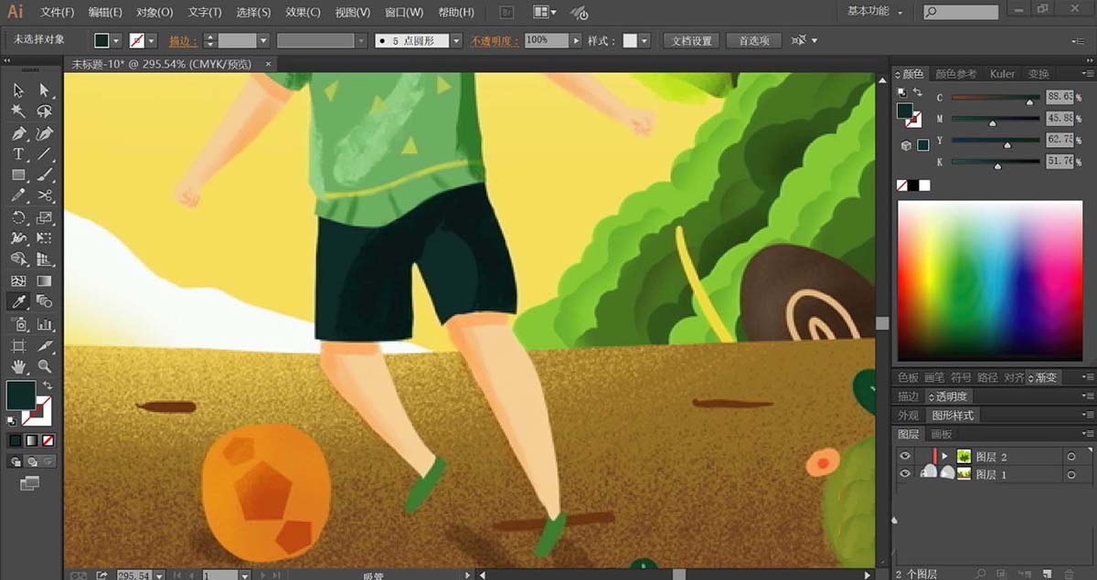This screenshot has height=580, width=1097.
Task: Close the 未标题-10 document tab
Action: point(269,64)
